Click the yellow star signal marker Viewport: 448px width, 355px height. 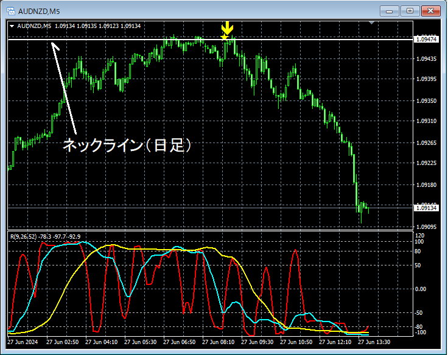pos(225,37)
